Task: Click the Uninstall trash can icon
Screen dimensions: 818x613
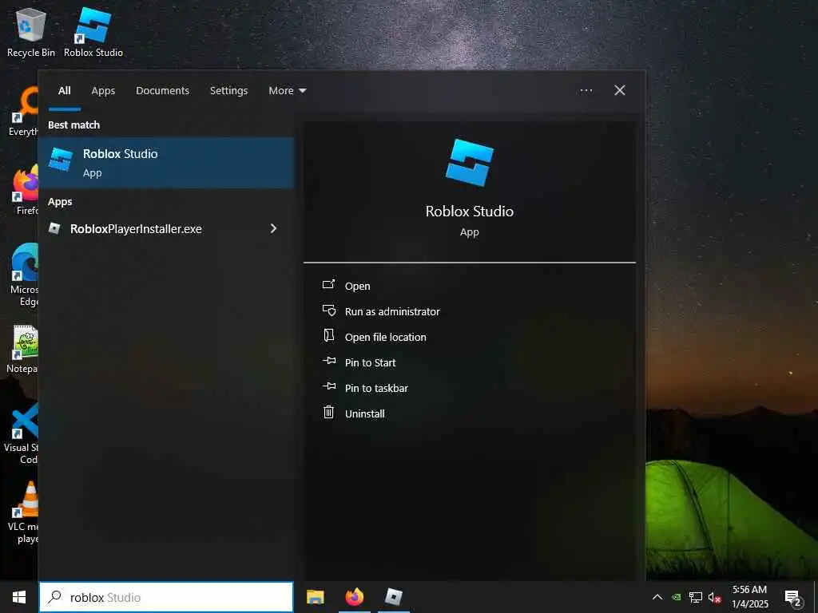Action: 328,413
